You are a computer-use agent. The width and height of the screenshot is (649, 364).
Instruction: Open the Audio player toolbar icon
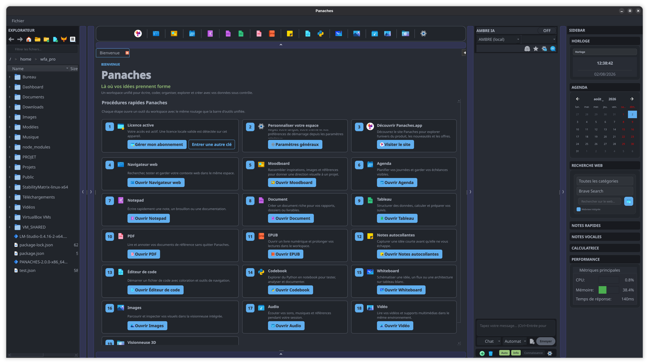(375, 34)
